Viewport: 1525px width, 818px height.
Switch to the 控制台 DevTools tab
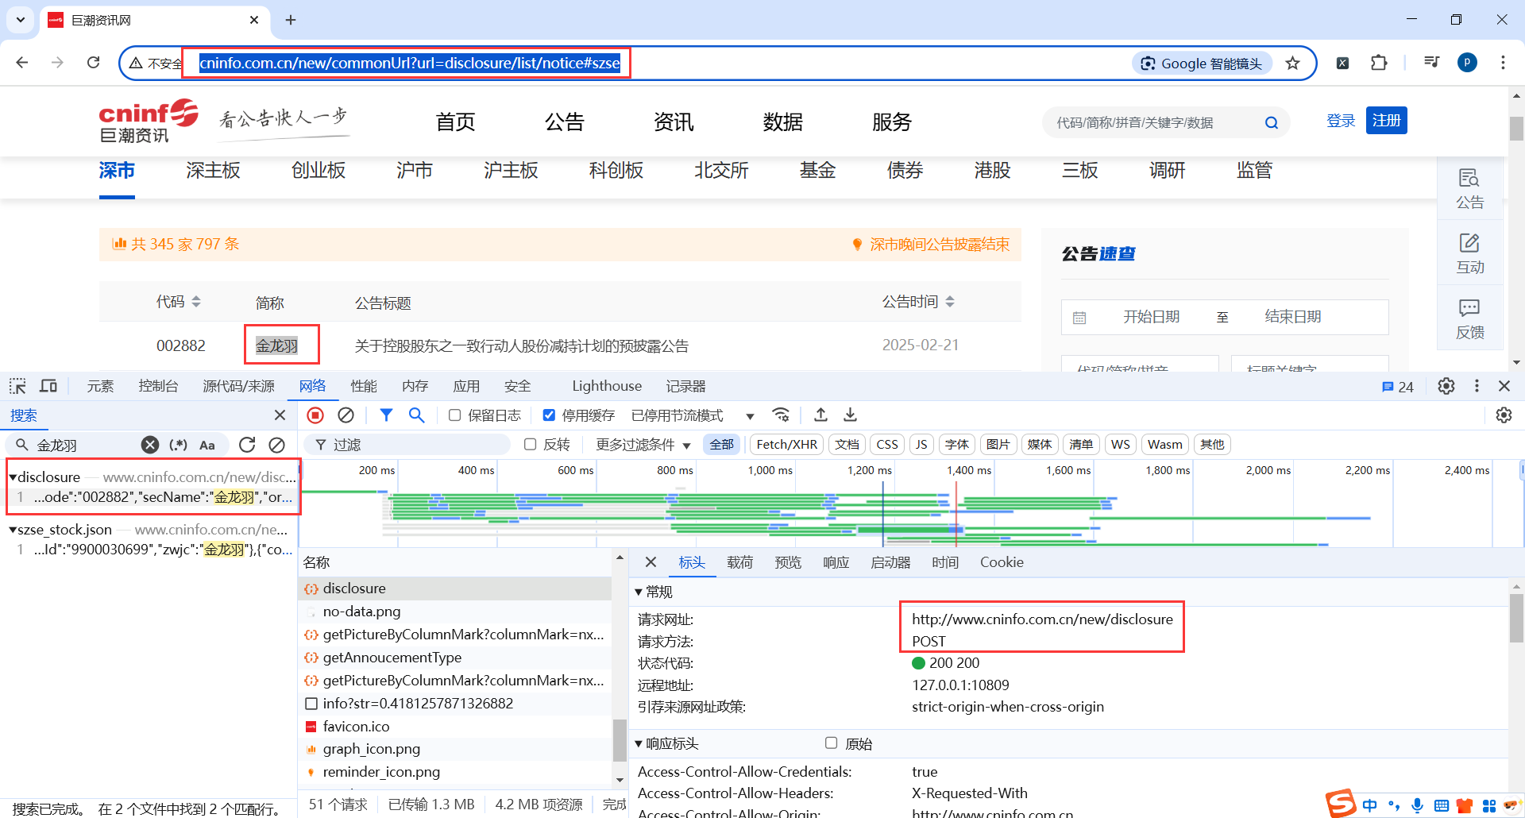pyautogui.click(x=158, y=386)
